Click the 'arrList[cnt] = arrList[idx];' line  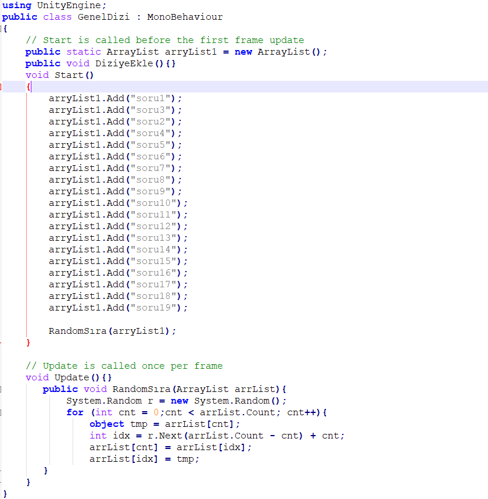pos(170,447)
